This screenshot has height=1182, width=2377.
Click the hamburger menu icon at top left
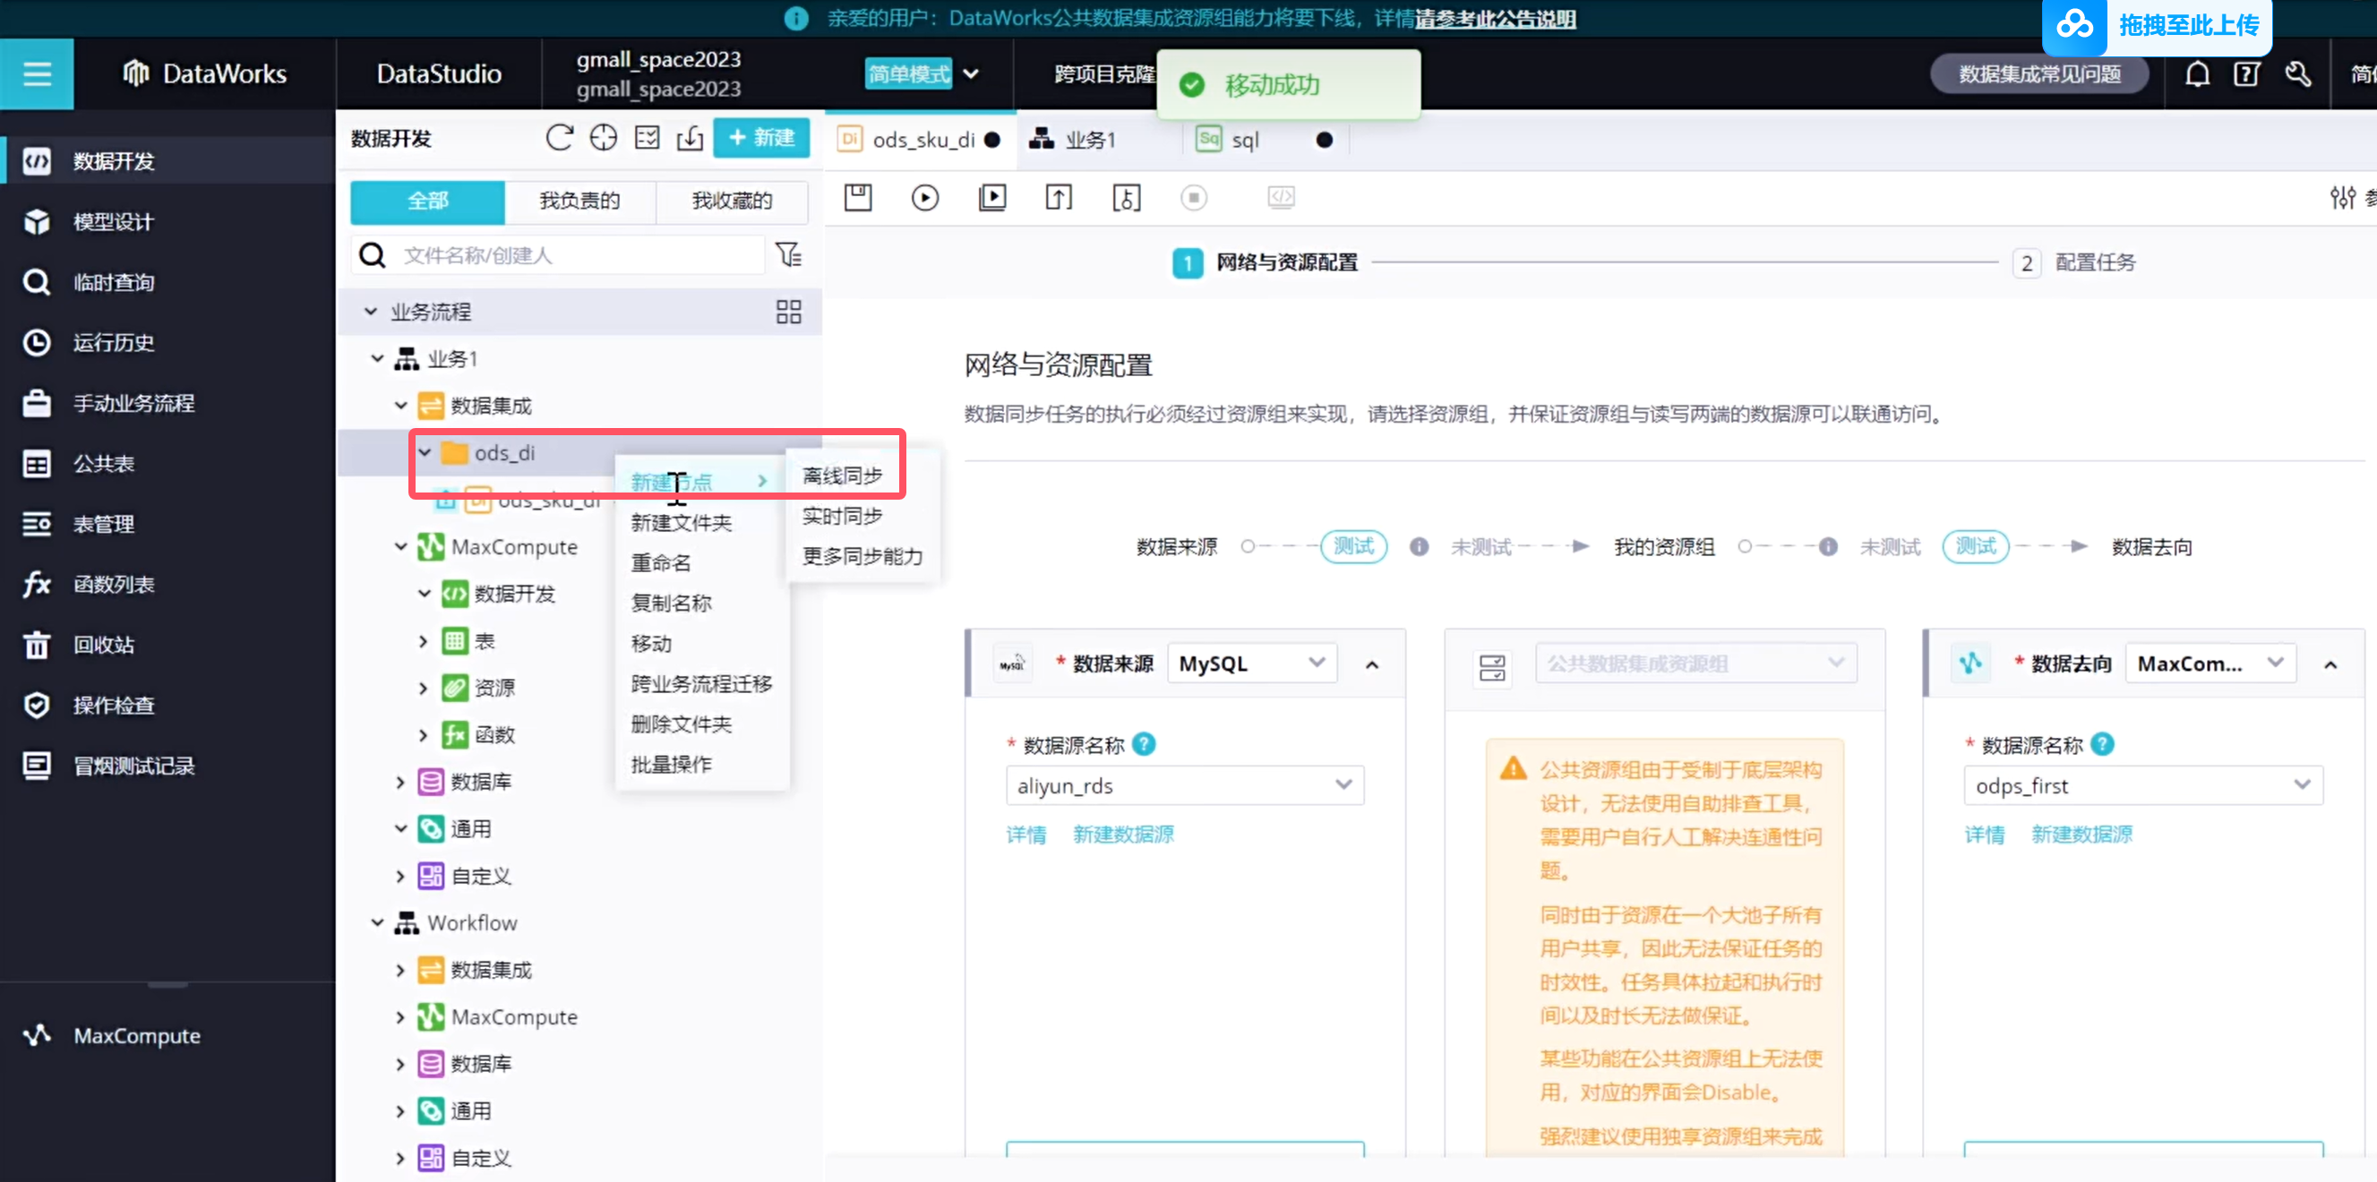(37, 73)
